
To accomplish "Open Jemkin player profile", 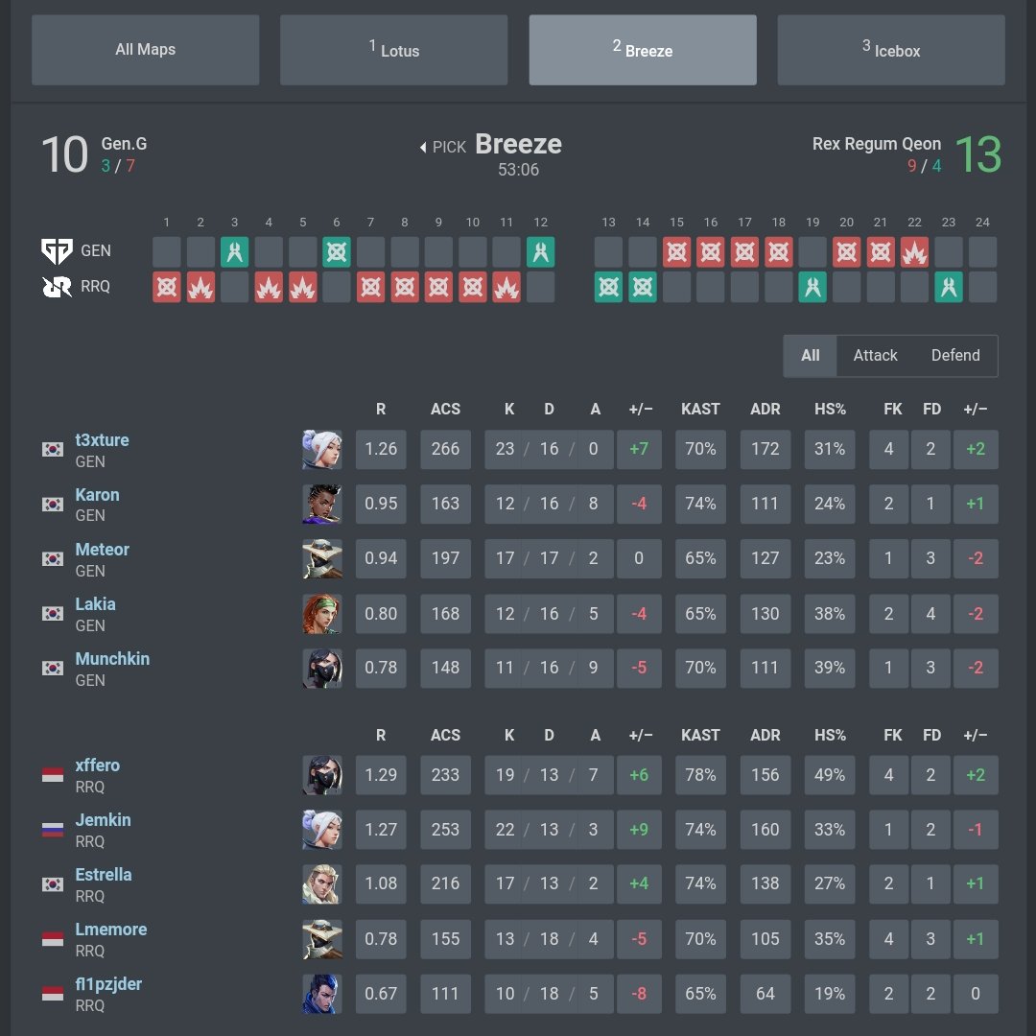I will (103, 820).
